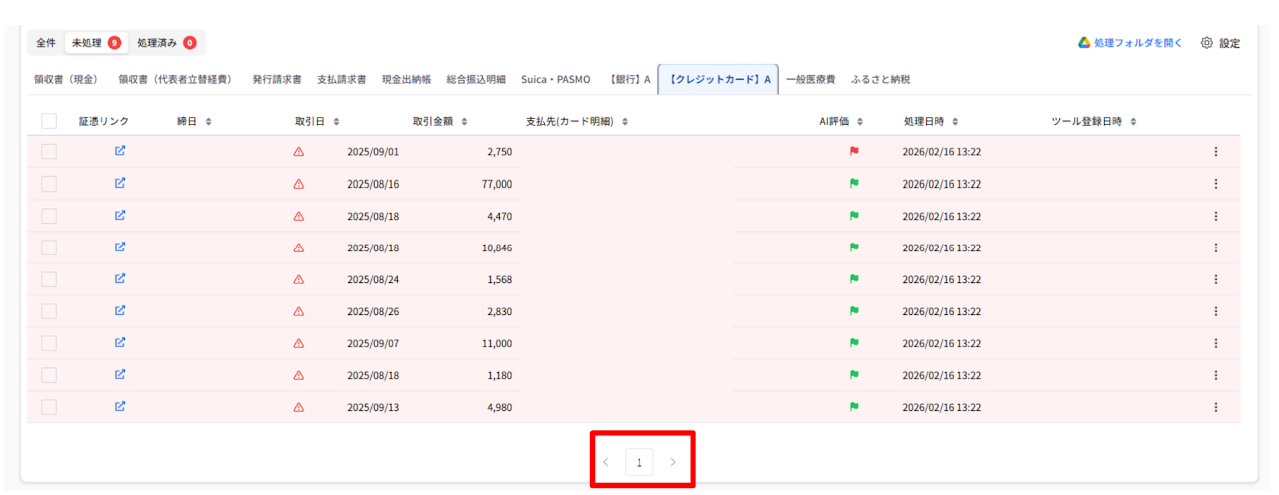Open 設定 settings
This screenshot has height=495, width=1279.
pyautogui.click(x=1220, y=43)
